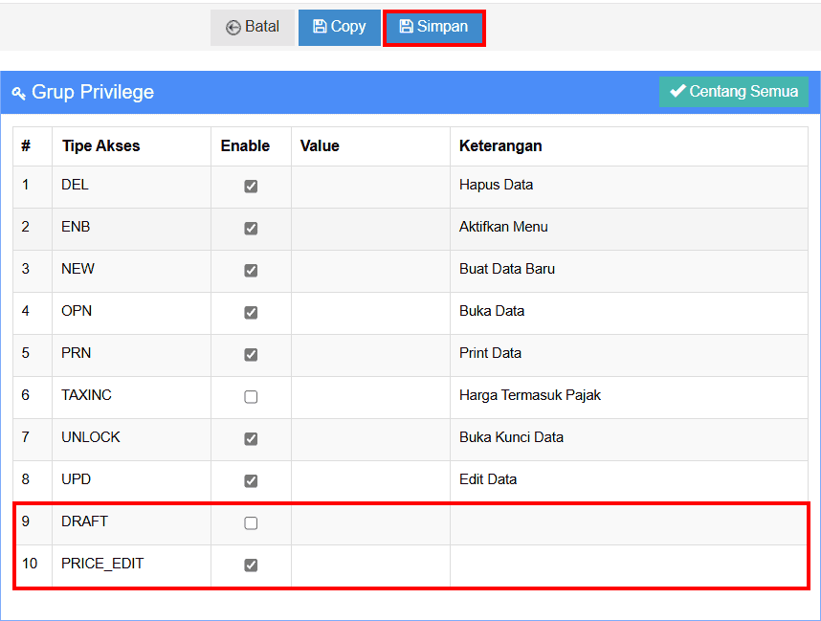821x621 pixels.
Task: Select the Print Data description cell
Action: pyautogui.click(x=490, y=353)
